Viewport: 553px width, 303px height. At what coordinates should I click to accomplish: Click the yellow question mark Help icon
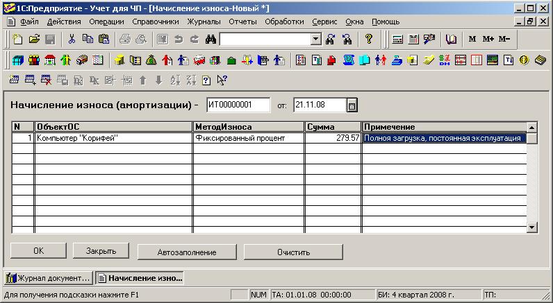tap(369, 40)
